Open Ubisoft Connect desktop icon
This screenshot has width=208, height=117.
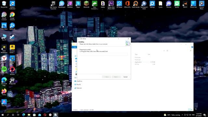(4, 16)
